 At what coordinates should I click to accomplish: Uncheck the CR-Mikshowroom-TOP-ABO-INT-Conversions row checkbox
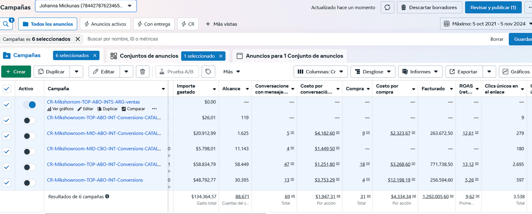point(7,183)
